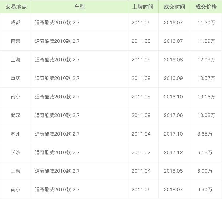Select 道奇酷威2010款 in the 6.00万 row
This screenshot has width=222, height=199.
[53, 171]
